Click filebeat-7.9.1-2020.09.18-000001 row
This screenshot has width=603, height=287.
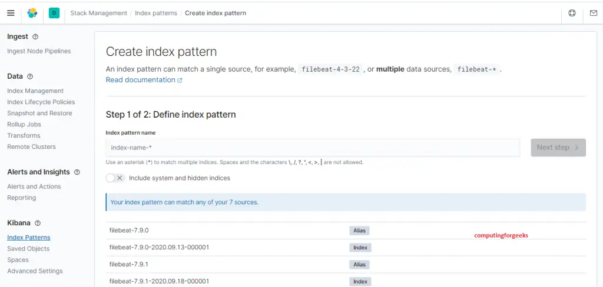pyautogui.click(x=346, y=281)
